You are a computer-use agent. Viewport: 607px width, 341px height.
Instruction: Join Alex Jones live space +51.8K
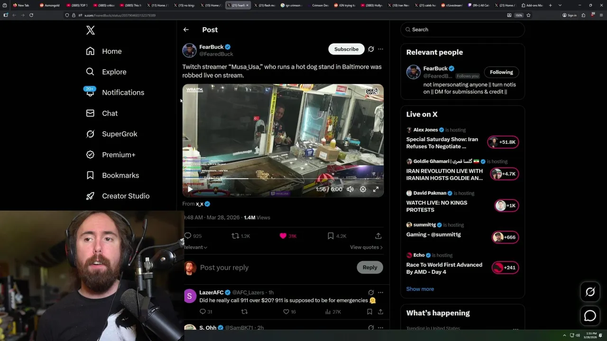pos(503,142)
